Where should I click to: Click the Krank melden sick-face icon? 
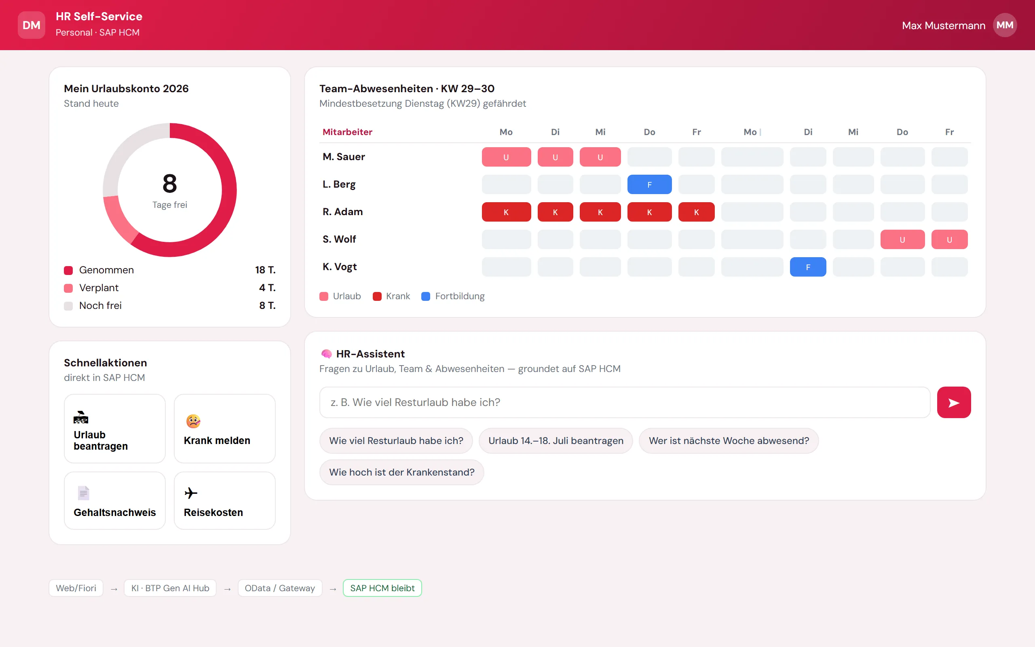click(x=193, y=421)
